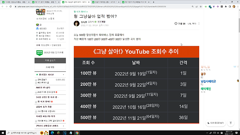Click the browser vertical scrollbar
Viewport: 240px width, 135px height.
coord(238,45)
